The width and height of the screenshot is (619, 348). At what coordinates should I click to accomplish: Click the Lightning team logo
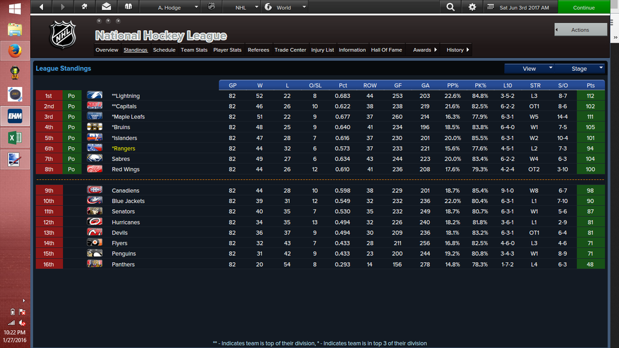pyautogui.click(x=95, y=95)
